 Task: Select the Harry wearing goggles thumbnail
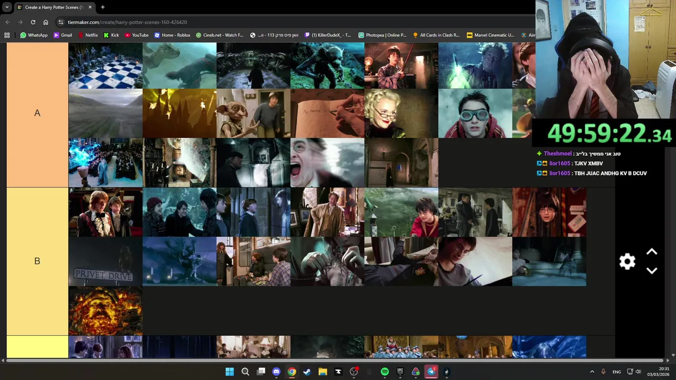coord(475,113)
